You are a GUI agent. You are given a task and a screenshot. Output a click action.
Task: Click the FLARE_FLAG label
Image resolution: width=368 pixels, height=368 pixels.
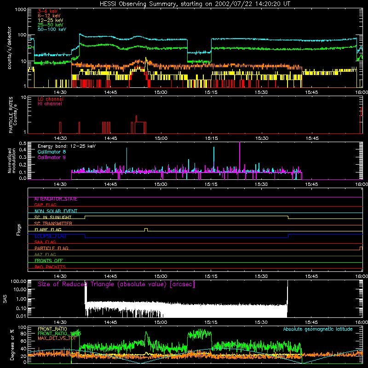48,230
